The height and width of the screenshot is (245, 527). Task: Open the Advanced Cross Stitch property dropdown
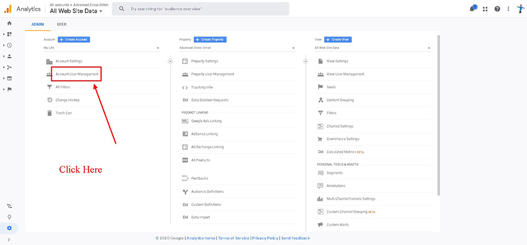click(x=237, y=48)
